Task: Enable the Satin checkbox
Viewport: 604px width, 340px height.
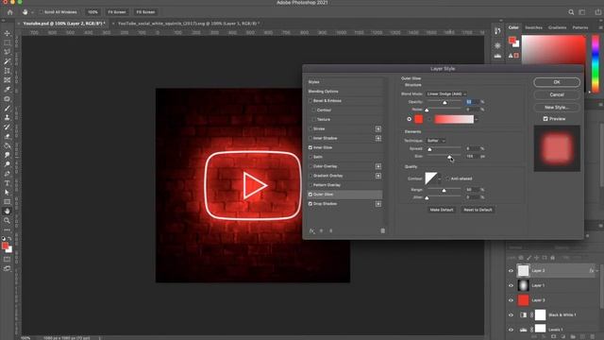Action: pyautogui.click(x=310, y=157)
